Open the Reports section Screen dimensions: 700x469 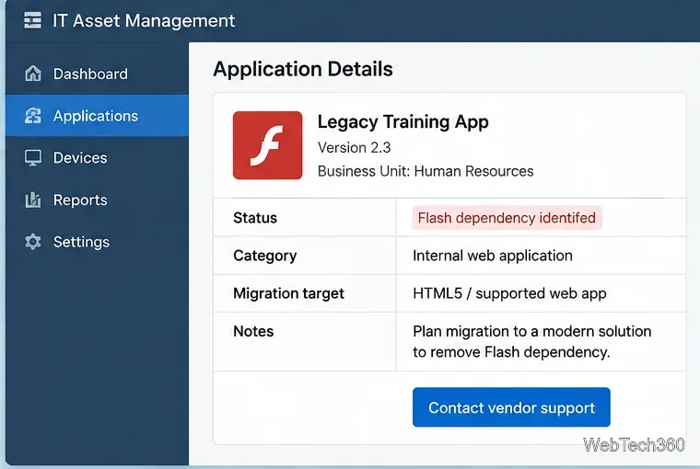click(x=97, y=200)
